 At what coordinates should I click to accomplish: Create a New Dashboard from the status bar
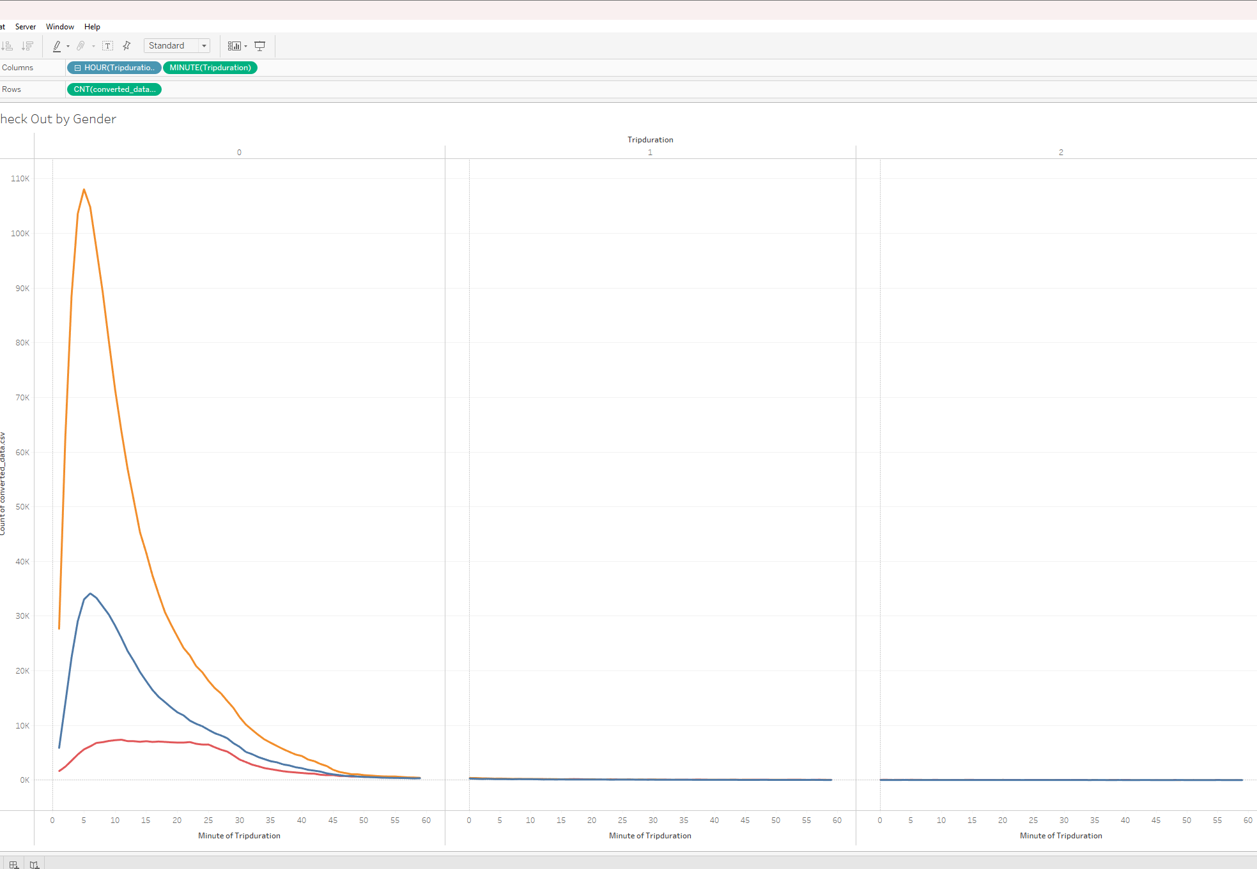tap(13, 864)
